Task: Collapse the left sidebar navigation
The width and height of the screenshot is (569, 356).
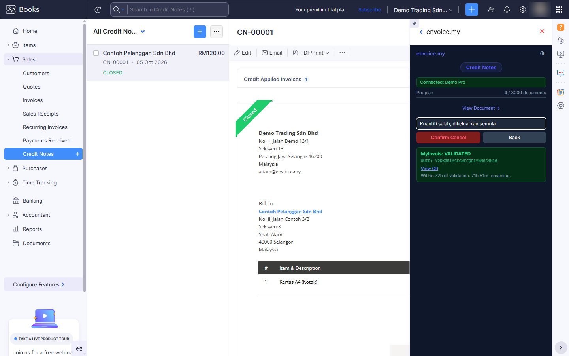Action: click(x=79, y=349)
